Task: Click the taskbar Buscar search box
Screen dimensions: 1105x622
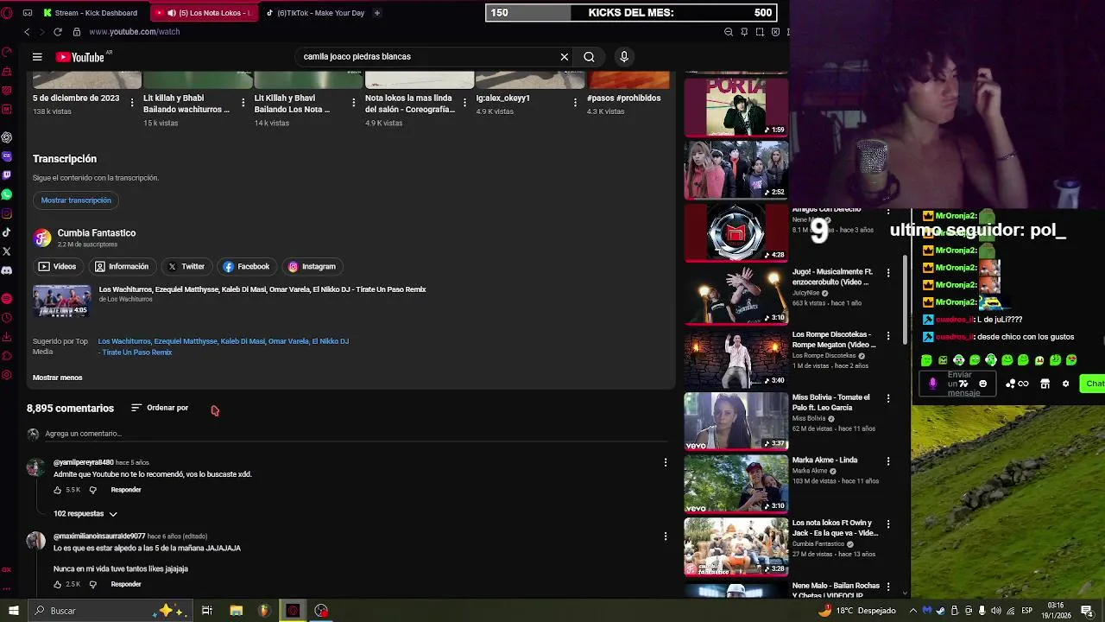Action: tap(109, 611)
